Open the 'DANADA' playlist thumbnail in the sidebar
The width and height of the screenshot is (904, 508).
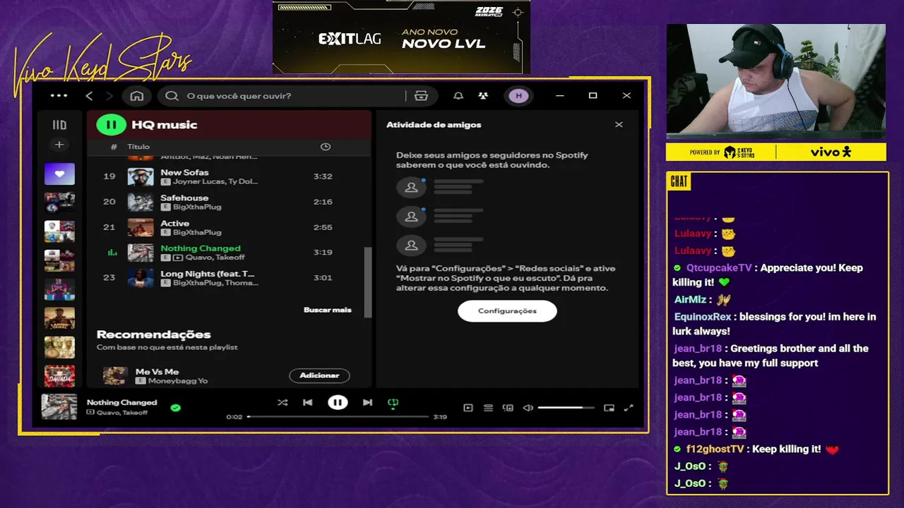point(59,376)
